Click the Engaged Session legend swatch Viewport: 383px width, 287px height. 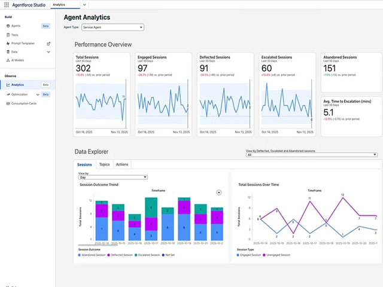click(x=238, y=255)
